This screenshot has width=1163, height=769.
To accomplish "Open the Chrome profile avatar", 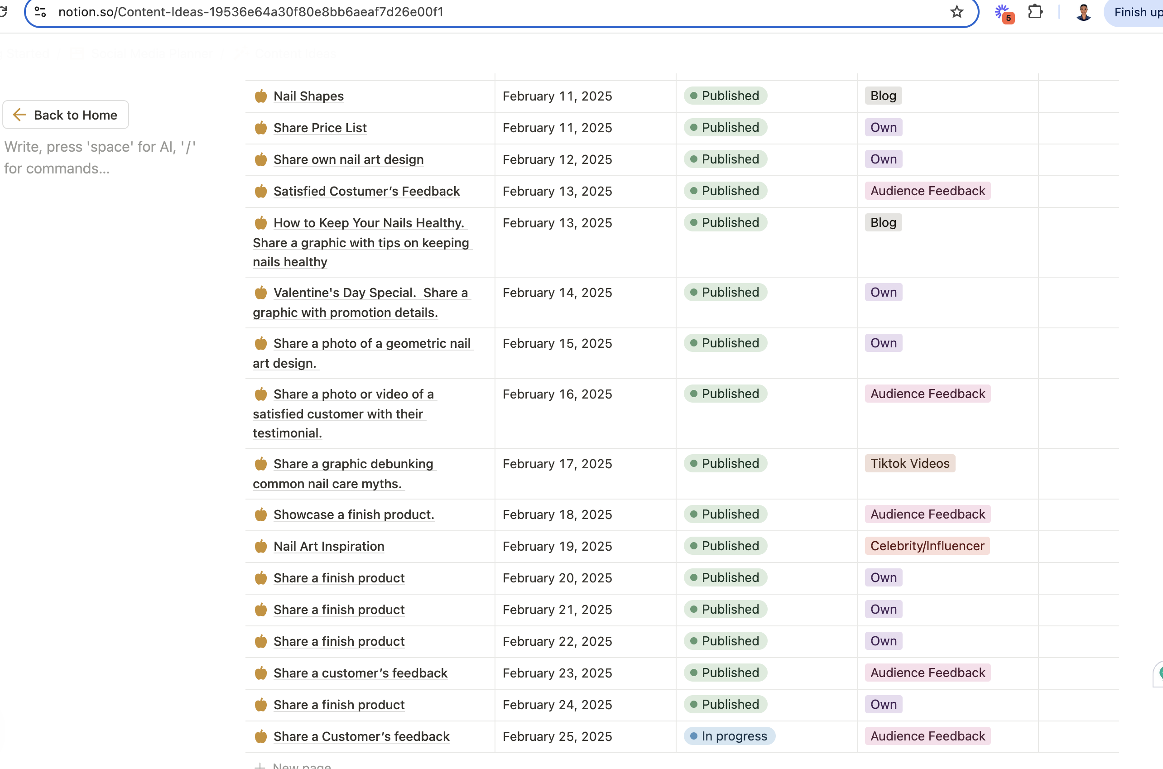I will coord(1083,12).
